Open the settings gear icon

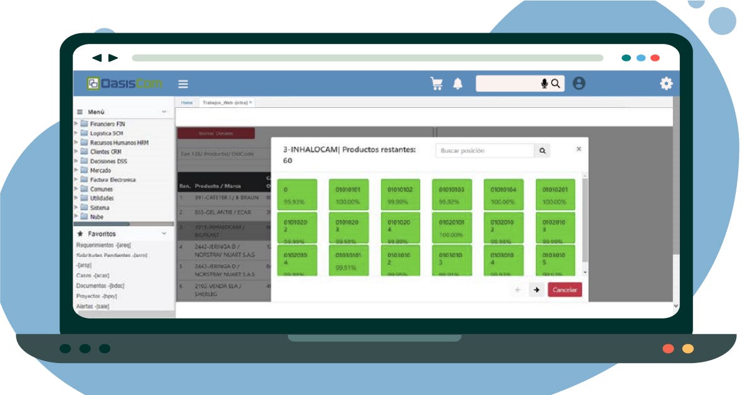(666, 83)
